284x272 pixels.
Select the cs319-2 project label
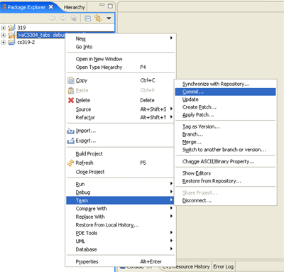tap(26, 42)
